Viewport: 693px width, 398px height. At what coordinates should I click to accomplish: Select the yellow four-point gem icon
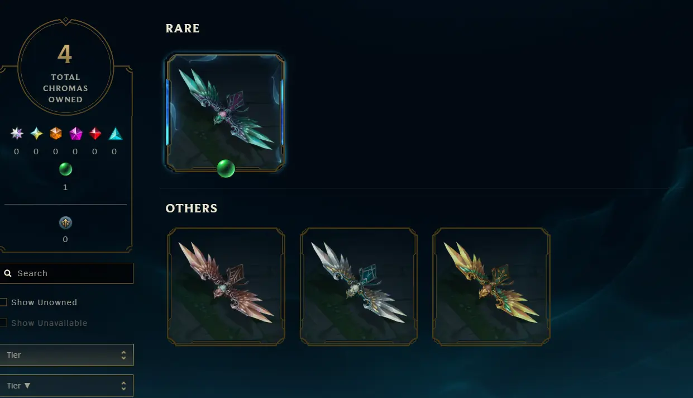[x=36, y=134]
